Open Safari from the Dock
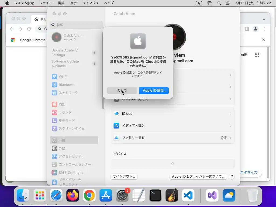 56,195
